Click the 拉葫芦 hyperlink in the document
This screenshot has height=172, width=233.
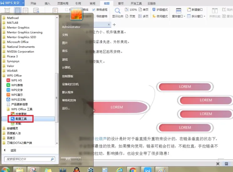(101, 139)
